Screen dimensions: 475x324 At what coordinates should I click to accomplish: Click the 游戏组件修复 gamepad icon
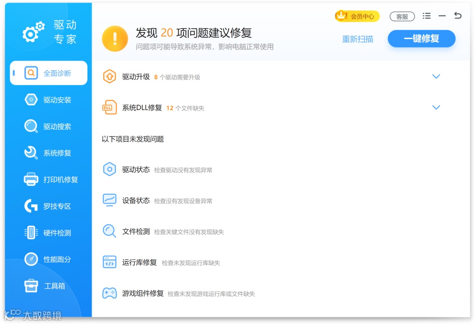[x=110, y=293]
